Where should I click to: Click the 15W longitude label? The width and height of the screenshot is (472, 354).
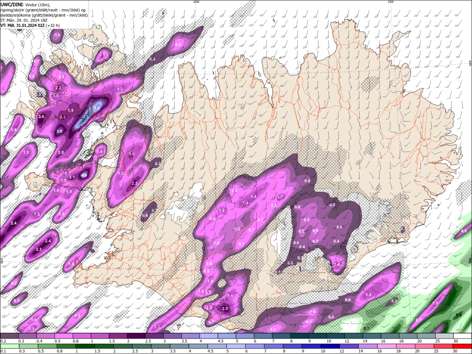click(391, 2)
